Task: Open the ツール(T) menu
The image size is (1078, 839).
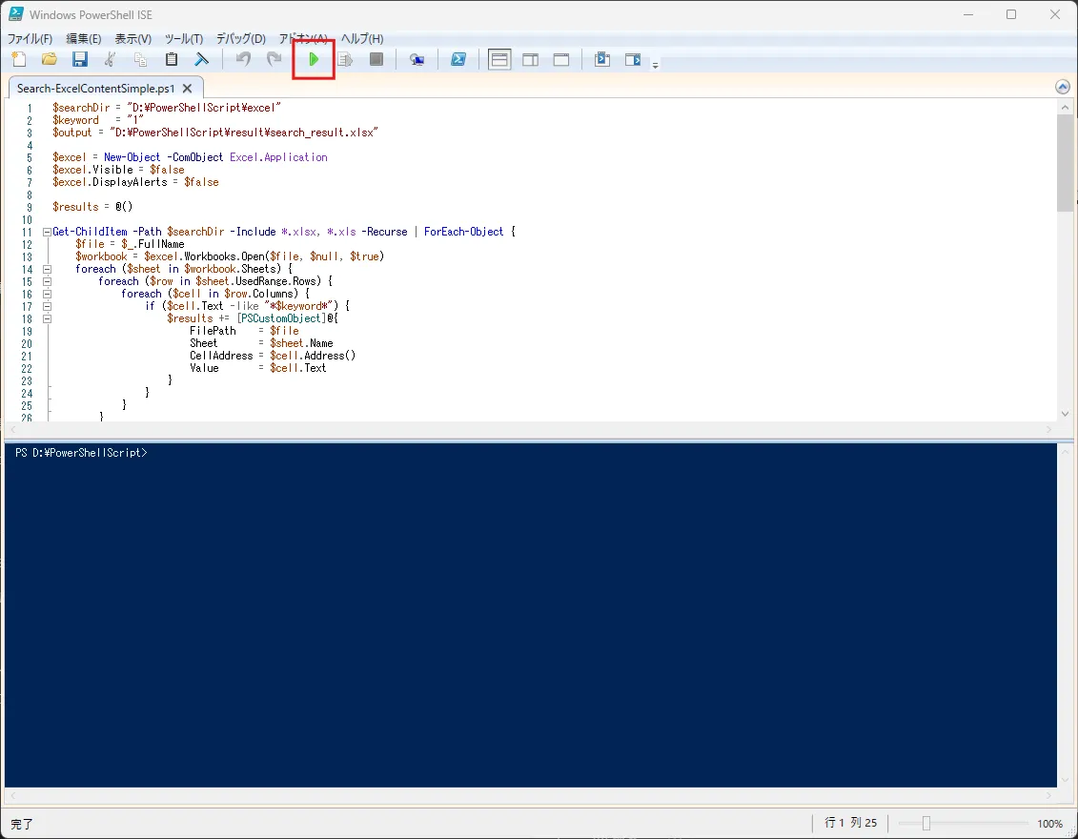Action: point(184,38)
